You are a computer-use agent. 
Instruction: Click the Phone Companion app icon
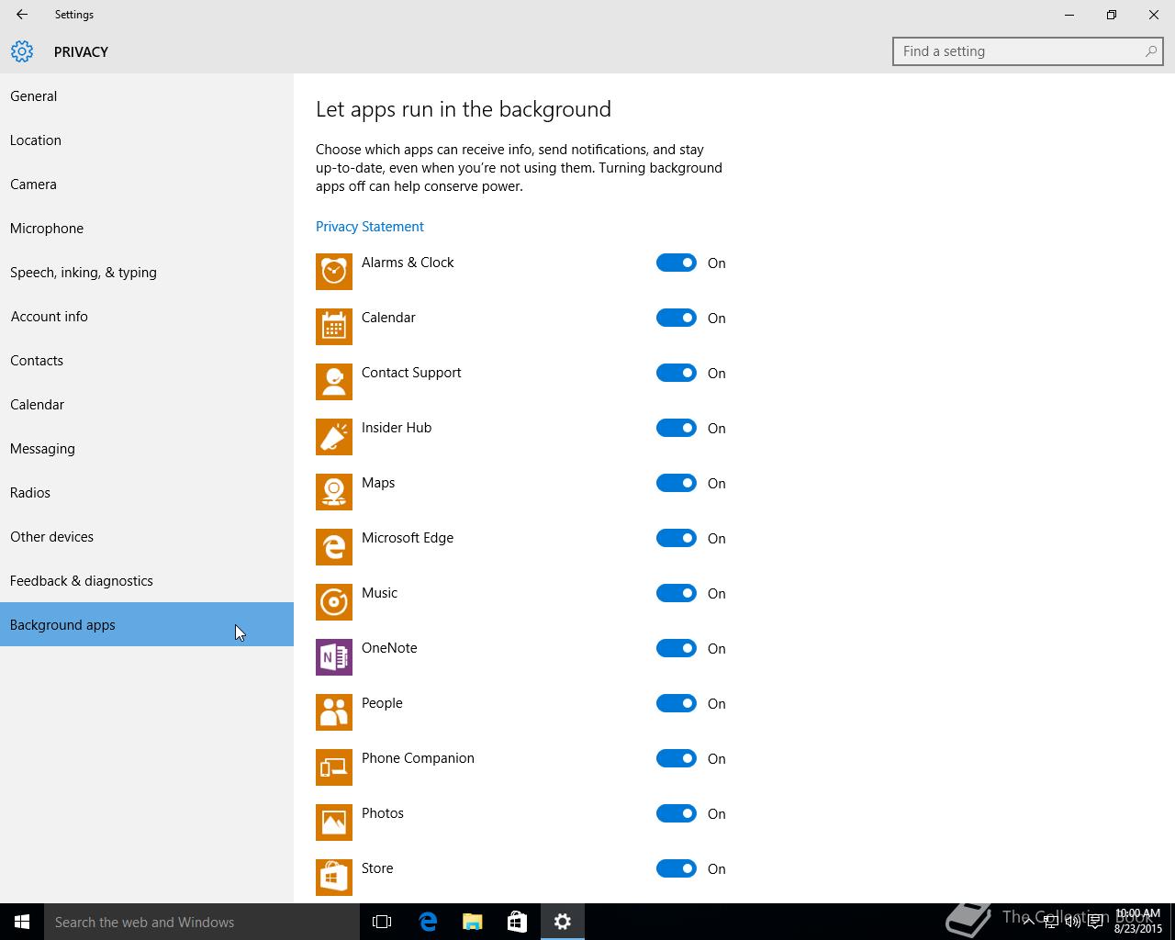(334, 767)
